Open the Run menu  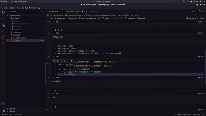pos(26,8)
